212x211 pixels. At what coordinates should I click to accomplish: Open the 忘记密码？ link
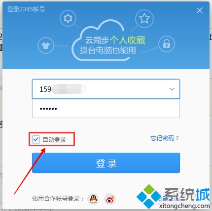pos(164,138)
